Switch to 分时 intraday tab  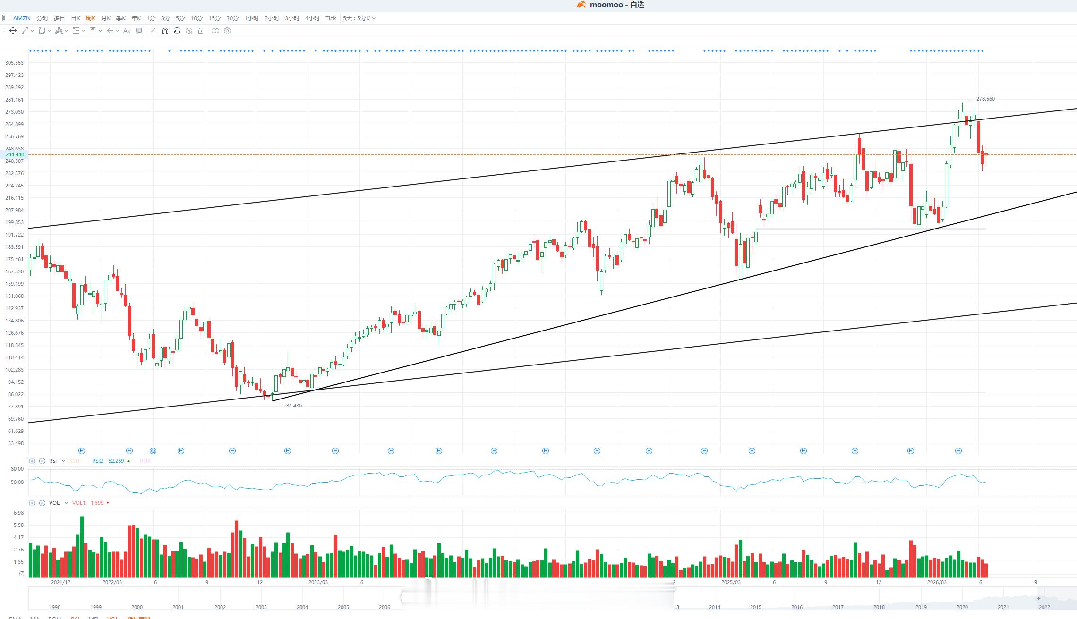[x=43, y=18]
